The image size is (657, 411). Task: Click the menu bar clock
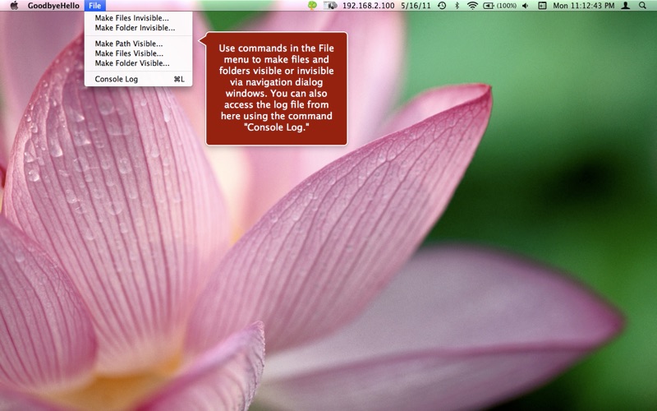coord(584,6)
